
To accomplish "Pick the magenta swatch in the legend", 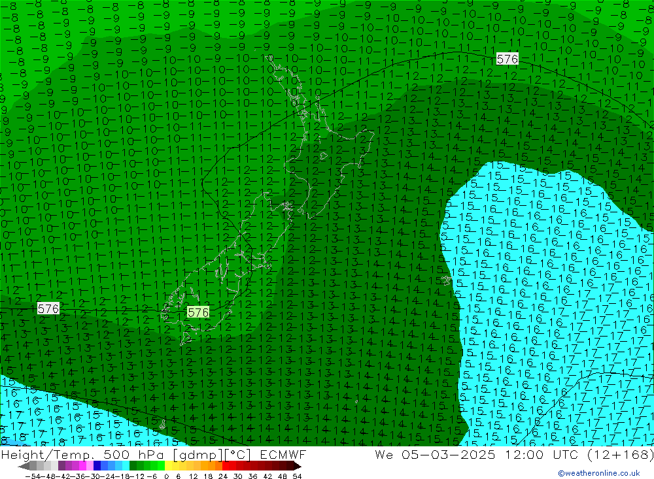I will pyautogui.click(x=82, y=466).
